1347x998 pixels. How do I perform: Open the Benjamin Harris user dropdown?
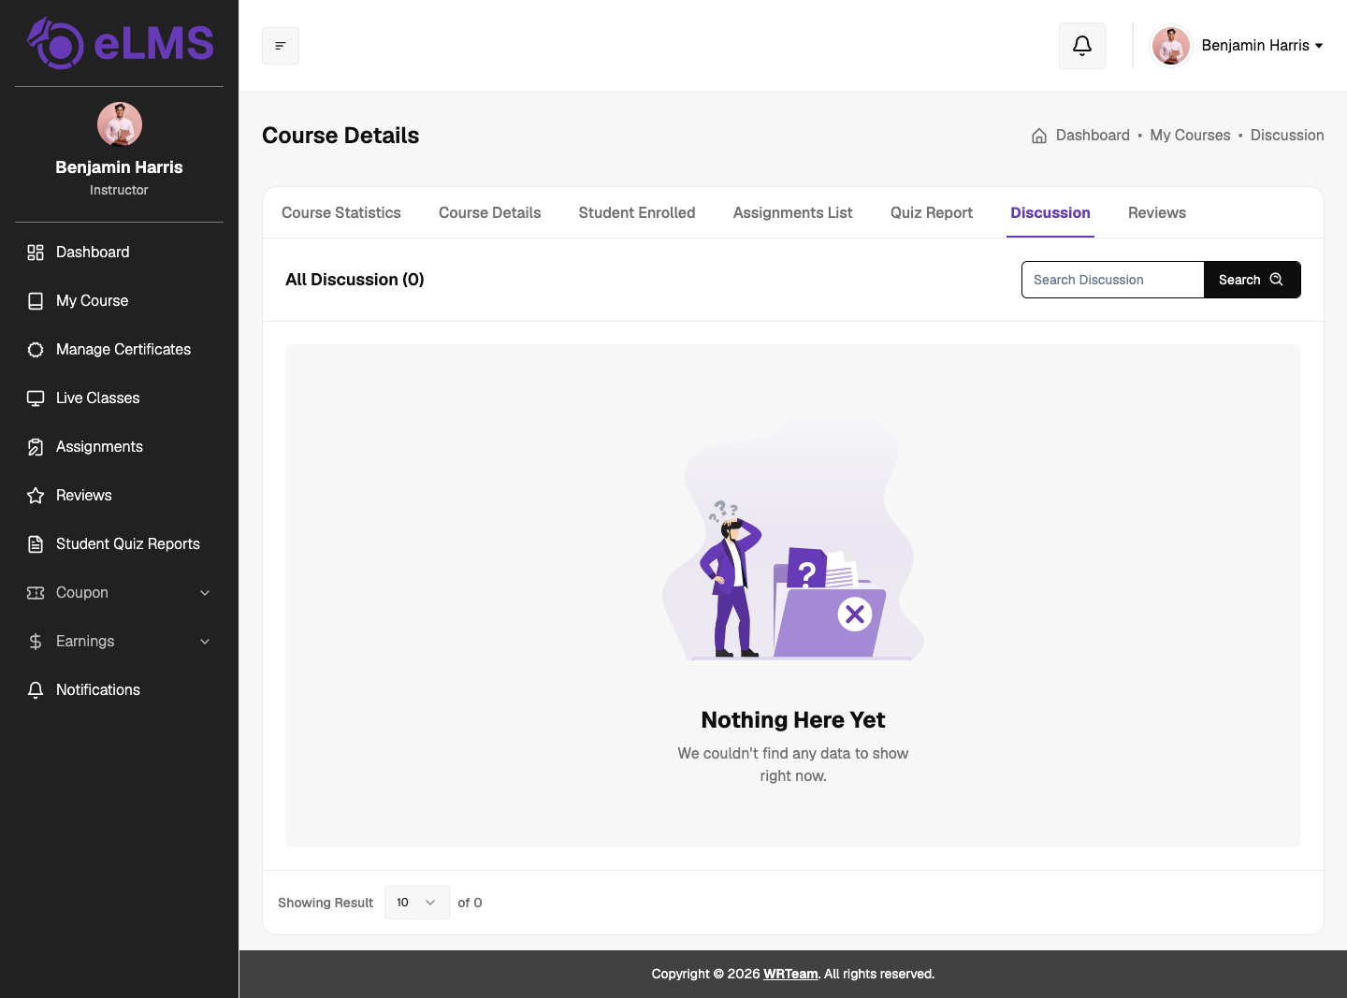click(x=1237, y=46)
